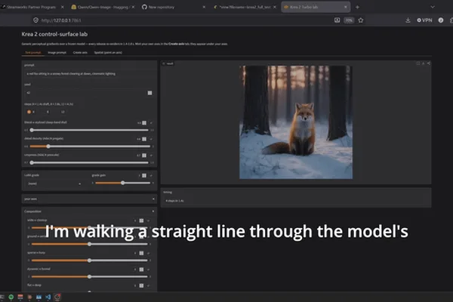Viewport: 453px width, 302px height.
Task: Click into the prompt text field
Action: tap(89, 74)
